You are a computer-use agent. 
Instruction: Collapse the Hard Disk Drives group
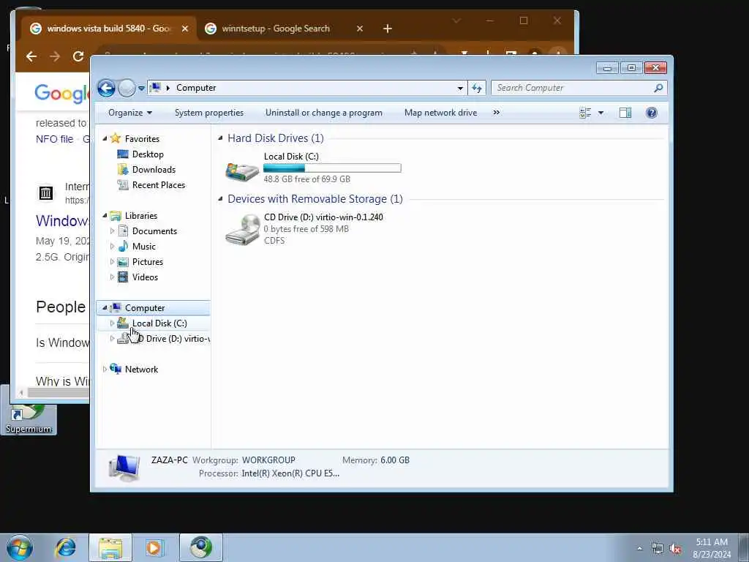(220, 138)
